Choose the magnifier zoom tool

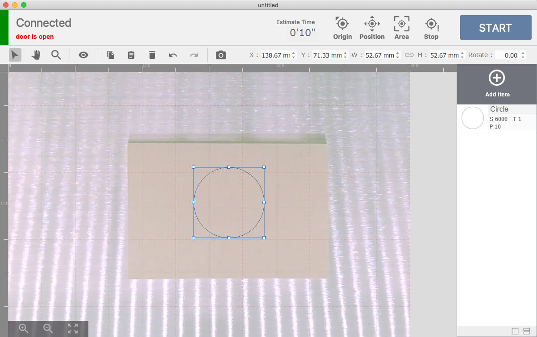point(56,55)
